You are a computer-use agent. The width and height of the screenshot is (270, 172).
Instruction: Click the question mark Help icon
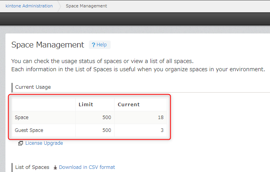click(x=94, y=45)
